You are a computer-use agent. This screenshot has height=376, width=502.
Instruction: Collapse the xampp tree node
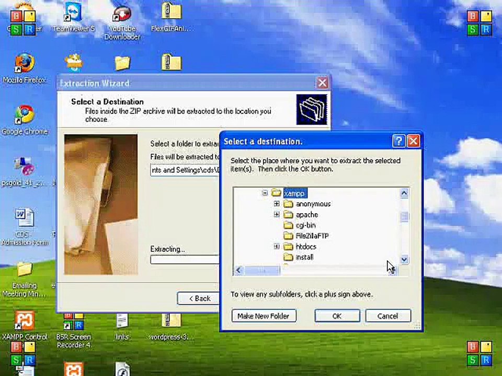click(x=265, y=193)
